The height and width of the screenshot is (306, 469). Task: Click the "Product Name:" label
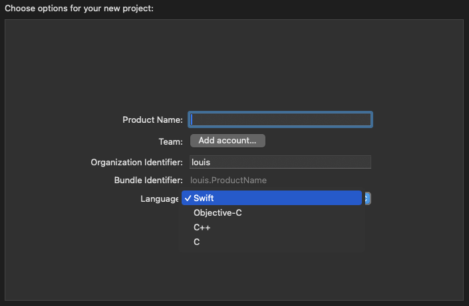coord(152,120)
